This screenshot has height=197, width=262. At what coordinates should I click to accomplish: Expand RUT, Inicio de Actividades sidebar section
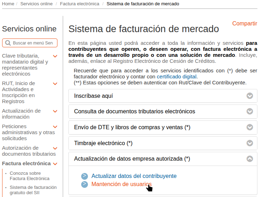click(55, 84)
